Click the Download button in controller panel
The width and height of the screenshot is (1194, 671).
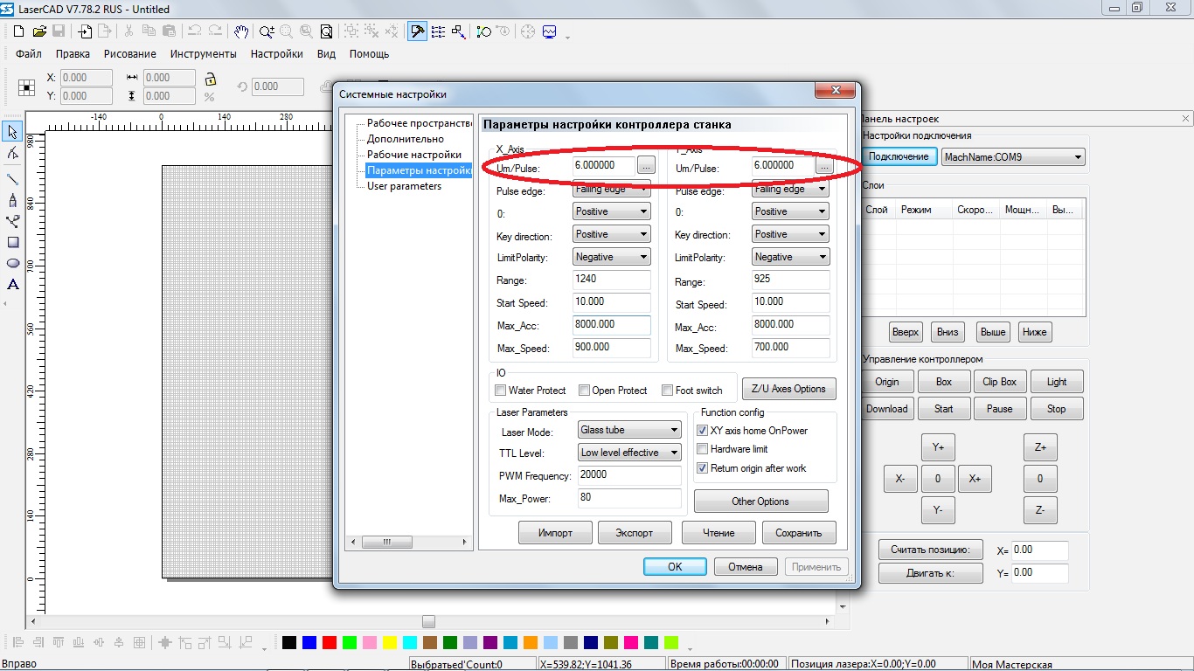tap(887, 409)
